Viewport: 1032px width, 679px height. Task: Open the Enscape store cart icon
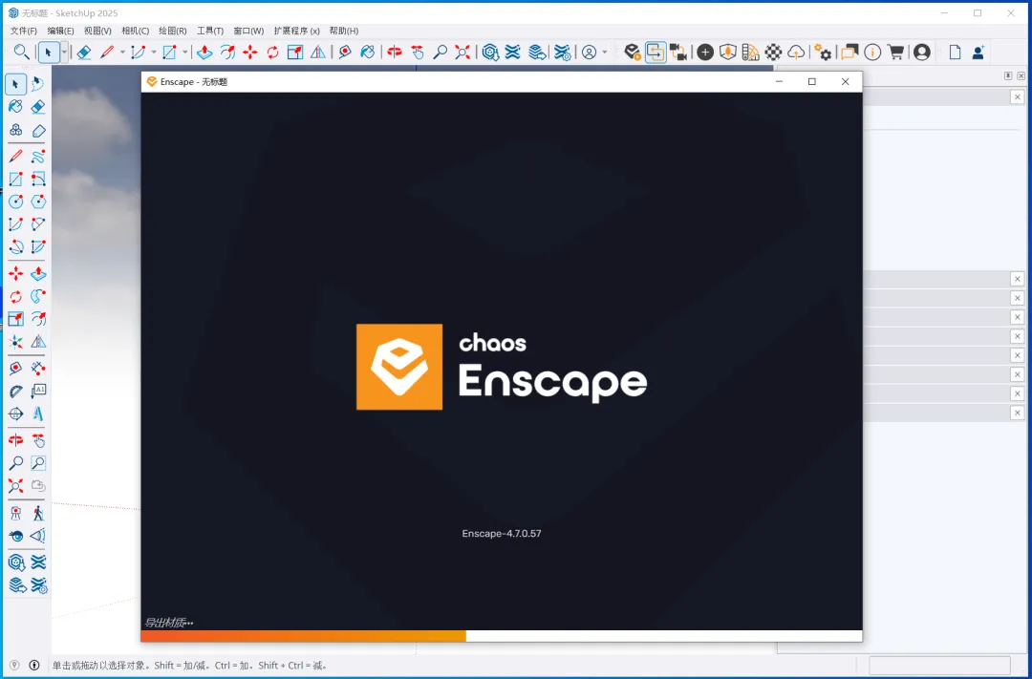(895, 52)
